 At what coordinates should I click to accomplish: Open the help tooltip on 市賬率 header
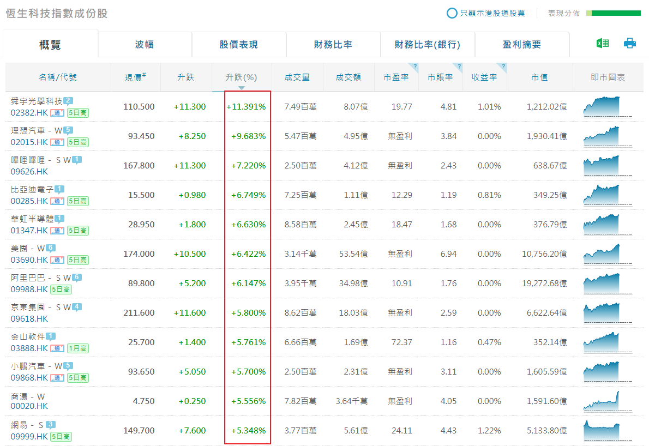(459, 67)
